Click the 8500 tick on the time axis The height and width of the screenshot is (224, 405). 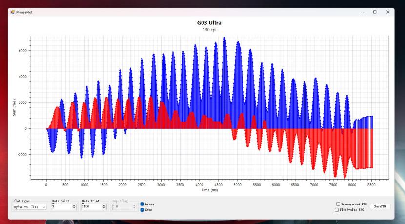click(x=371, y=185)
